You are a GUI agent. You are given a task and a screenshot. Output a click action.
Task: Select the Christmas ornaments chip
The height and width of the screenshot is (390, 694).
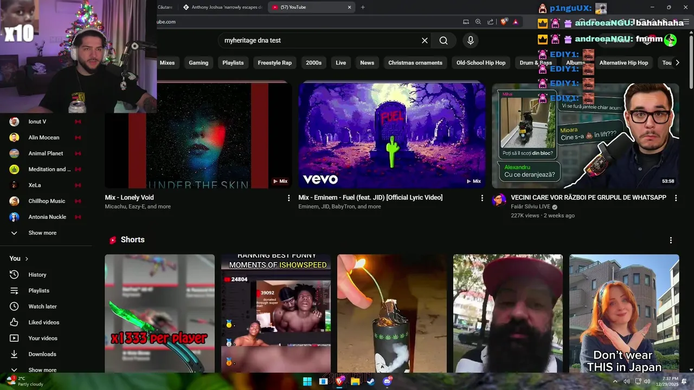click(x=415, y=63)
